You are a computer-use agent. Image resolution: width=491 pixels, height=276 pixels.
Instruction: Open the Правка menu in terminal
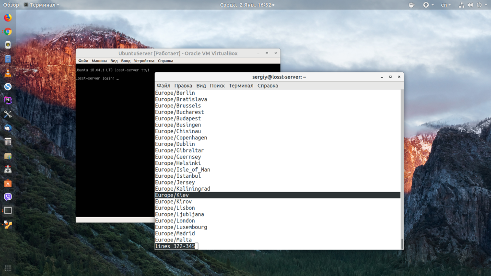tap(183, 86)
